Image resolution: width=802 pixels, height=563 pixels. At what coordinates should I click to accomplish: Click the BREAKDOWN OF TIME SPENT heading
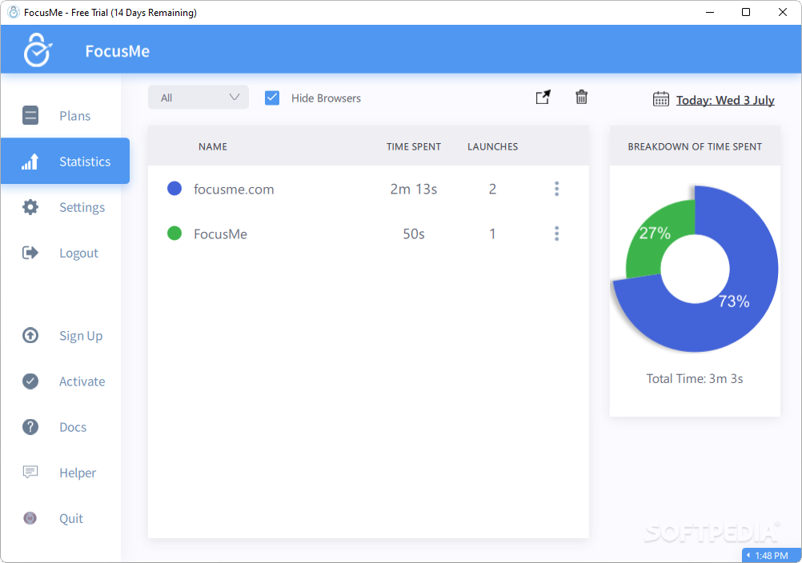coord(695,146)
